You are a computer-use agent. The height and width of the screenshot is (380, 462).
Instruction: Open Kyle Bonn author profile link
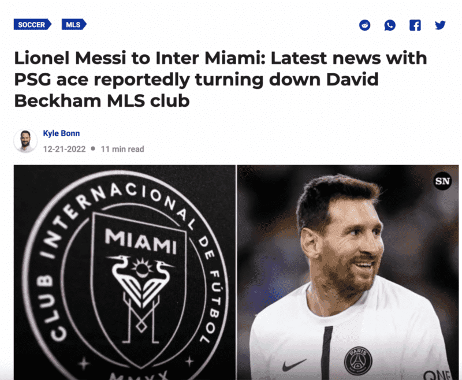click(61, 133)
